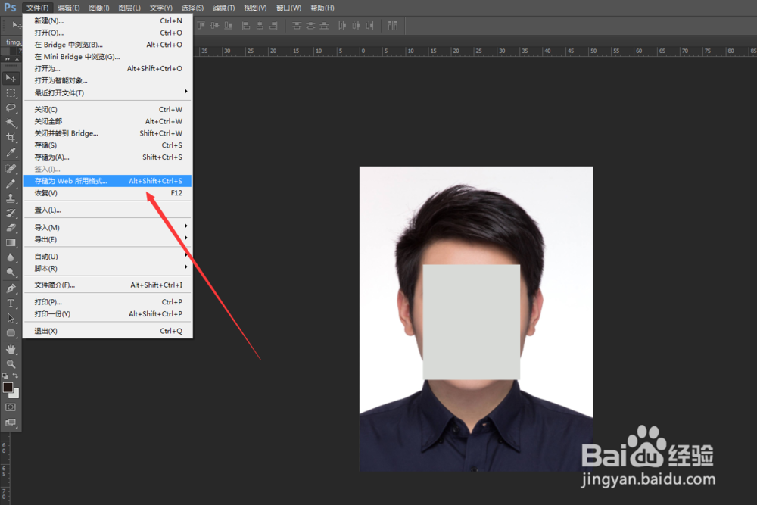
Task: Open the 编辑(E) menu
Action: pyautogui.click(x=69, y=8)
